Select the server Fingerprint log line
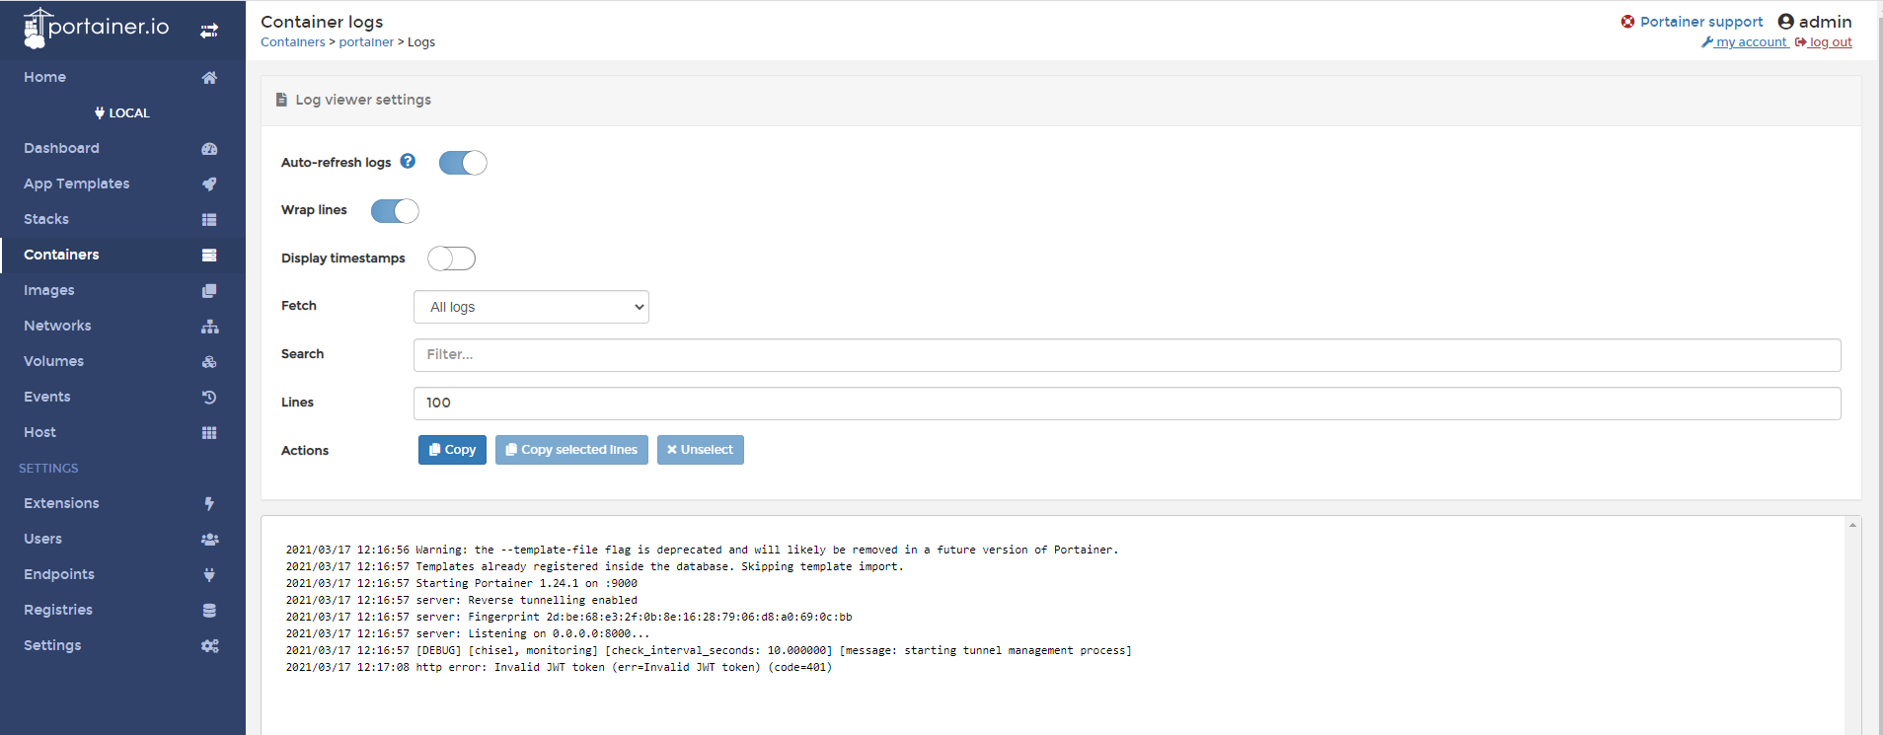 (x=569, y=617)
